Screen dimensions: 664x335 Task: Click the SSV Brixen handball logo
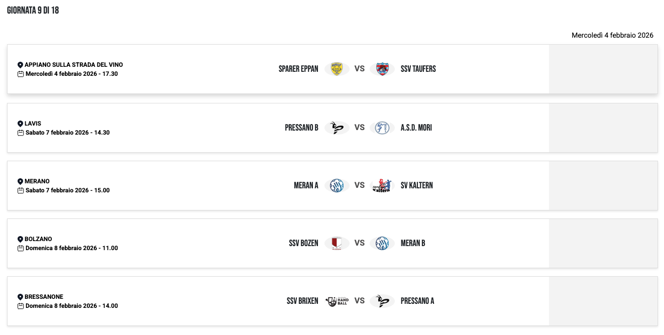coord(337,301)
